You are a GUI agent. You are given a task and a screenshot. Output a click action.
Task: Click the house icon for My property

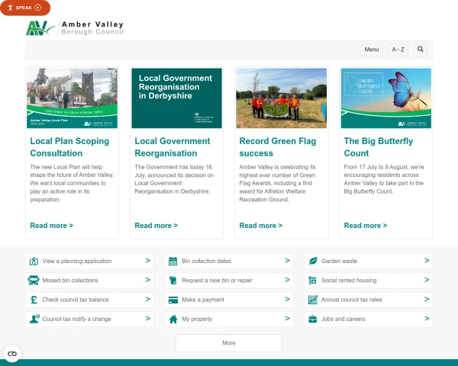pyautogui.click(x=173, y=319)
